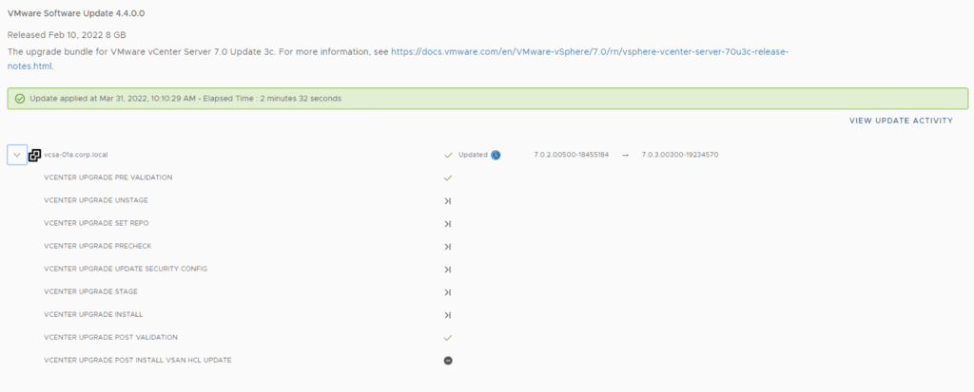Click the skipped icon for Upgrade Set Repo
This screenshot has height=392, width=974.
[448, 223]
